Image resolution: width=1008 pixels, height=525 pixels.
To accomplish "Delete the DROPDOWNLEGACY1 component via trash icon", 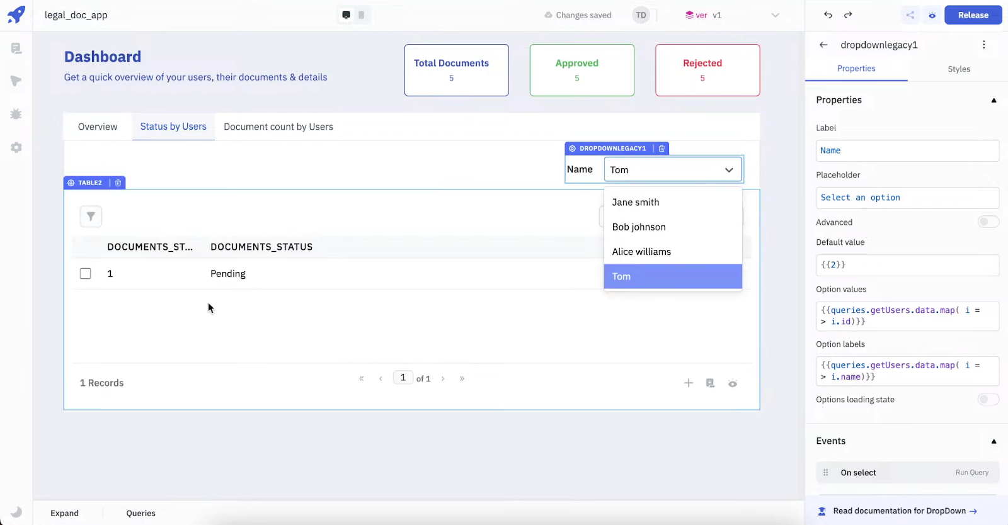I will point(661,149).
